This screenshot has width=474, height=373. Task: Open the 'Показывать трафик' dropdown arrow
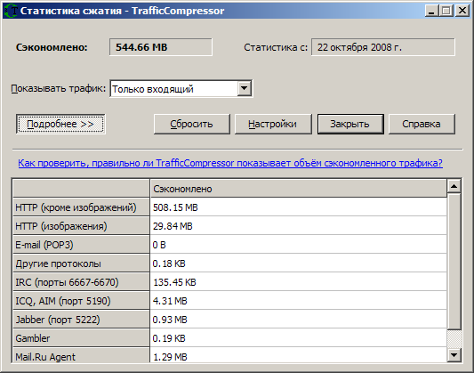245,88
